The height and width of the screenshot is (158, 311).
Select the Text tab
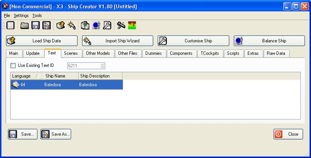click(52, 53)
